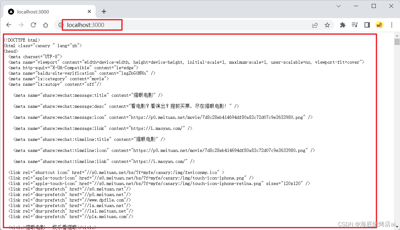Screen dimensions: 400x230
Task: Reload the localhost:3000 page
Action: (x=33, y=25)
